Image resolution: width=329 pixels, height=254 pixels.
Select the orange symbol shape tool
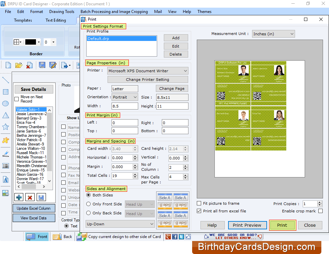[x=5, y=140]
